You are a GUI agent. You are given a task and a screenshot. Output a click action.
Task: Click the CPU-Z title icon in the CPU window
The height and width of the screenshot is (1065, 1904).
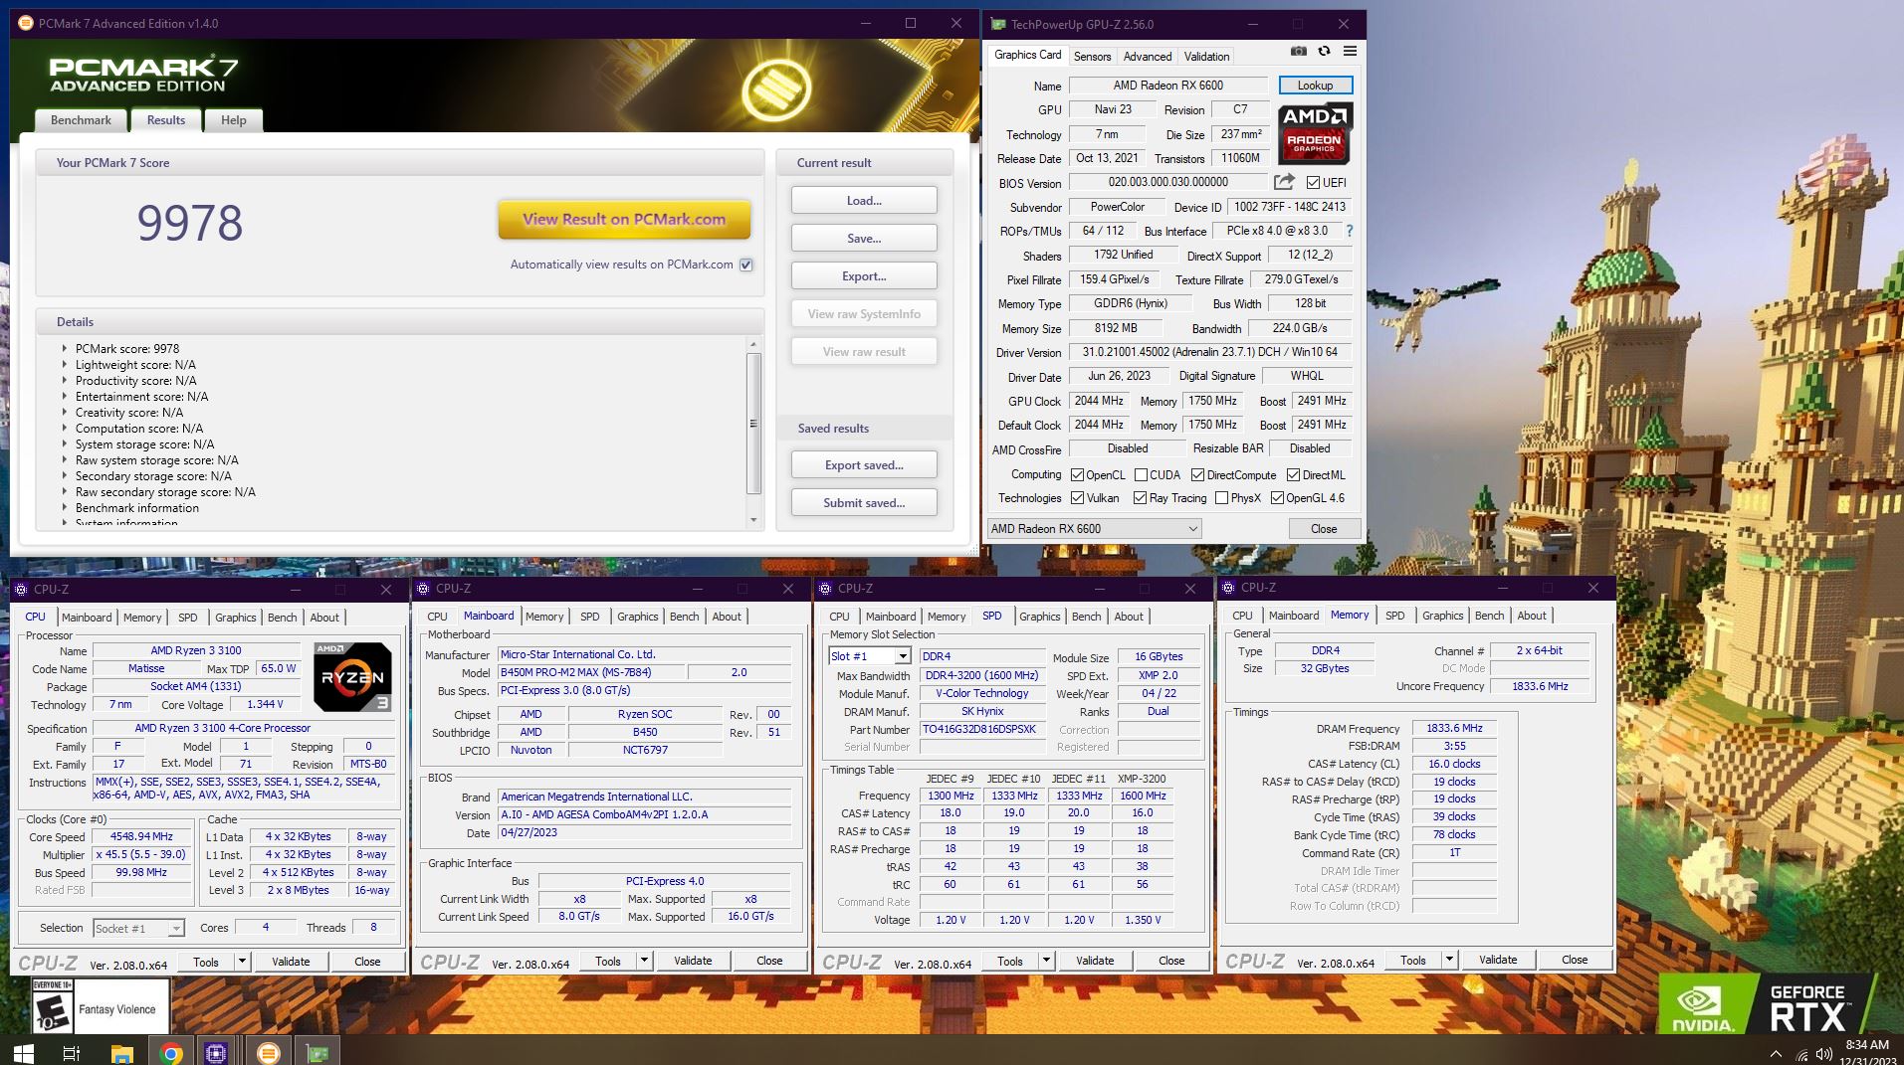[x=21, y=590]
